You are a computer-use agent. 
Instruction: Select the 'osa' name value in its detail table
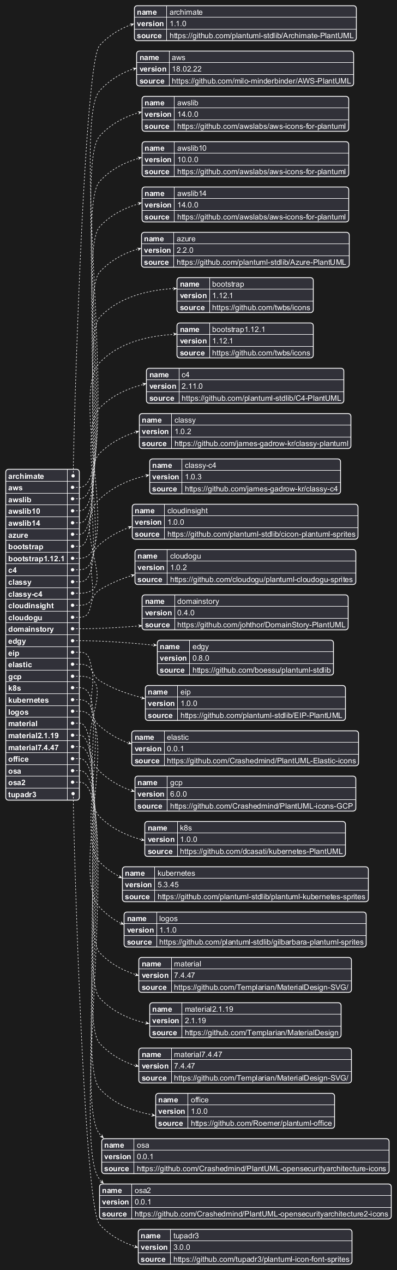pos(143,1146)
